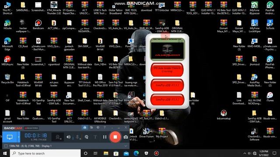Image resolution: width=280 pixels, height=157 pixels.
Task: Open the PassFab iPhone icon
Action: tap(270, 62)
